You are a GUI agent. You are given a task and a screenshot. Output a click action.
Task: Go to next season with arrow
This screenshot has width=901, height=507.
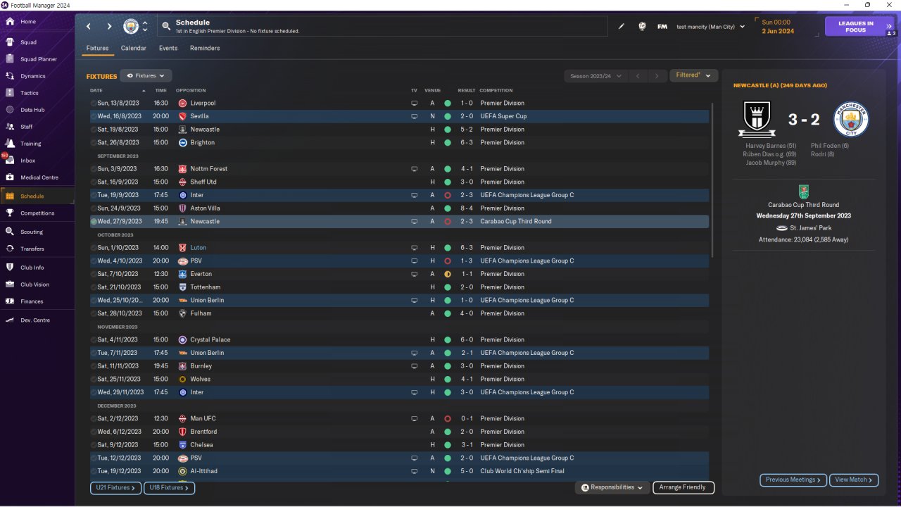[657, 76]
